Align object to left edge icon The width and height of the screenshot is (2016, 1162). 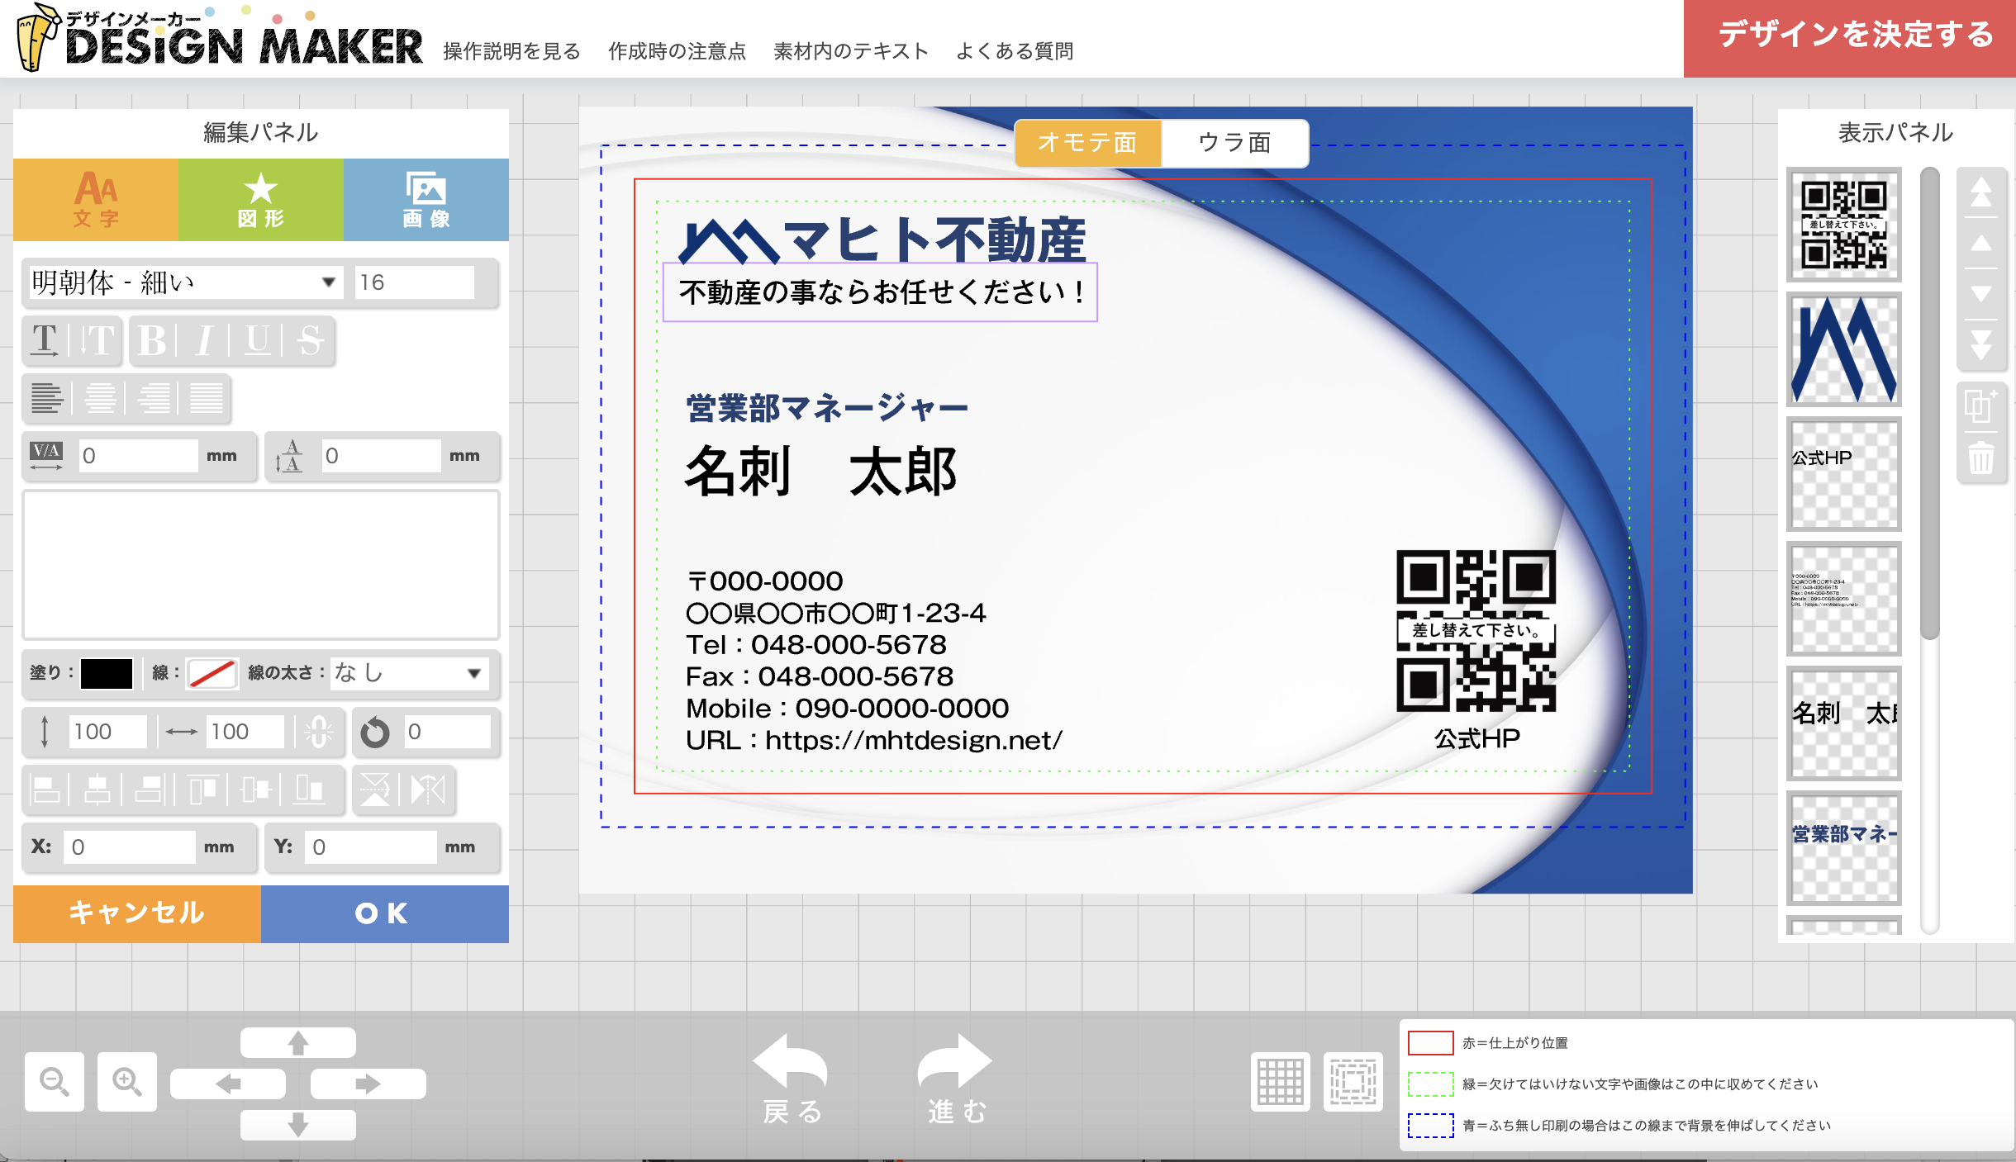45,790
